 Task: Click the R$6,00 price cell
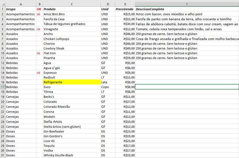pos(125,68)
